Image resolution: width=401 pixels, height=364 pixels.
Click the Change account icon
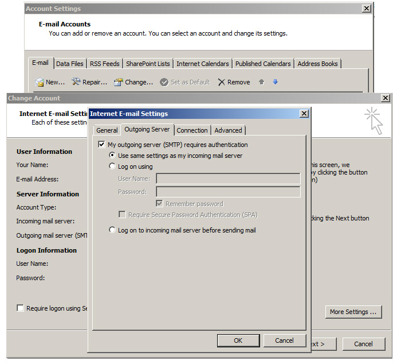(x=118, y=82)
